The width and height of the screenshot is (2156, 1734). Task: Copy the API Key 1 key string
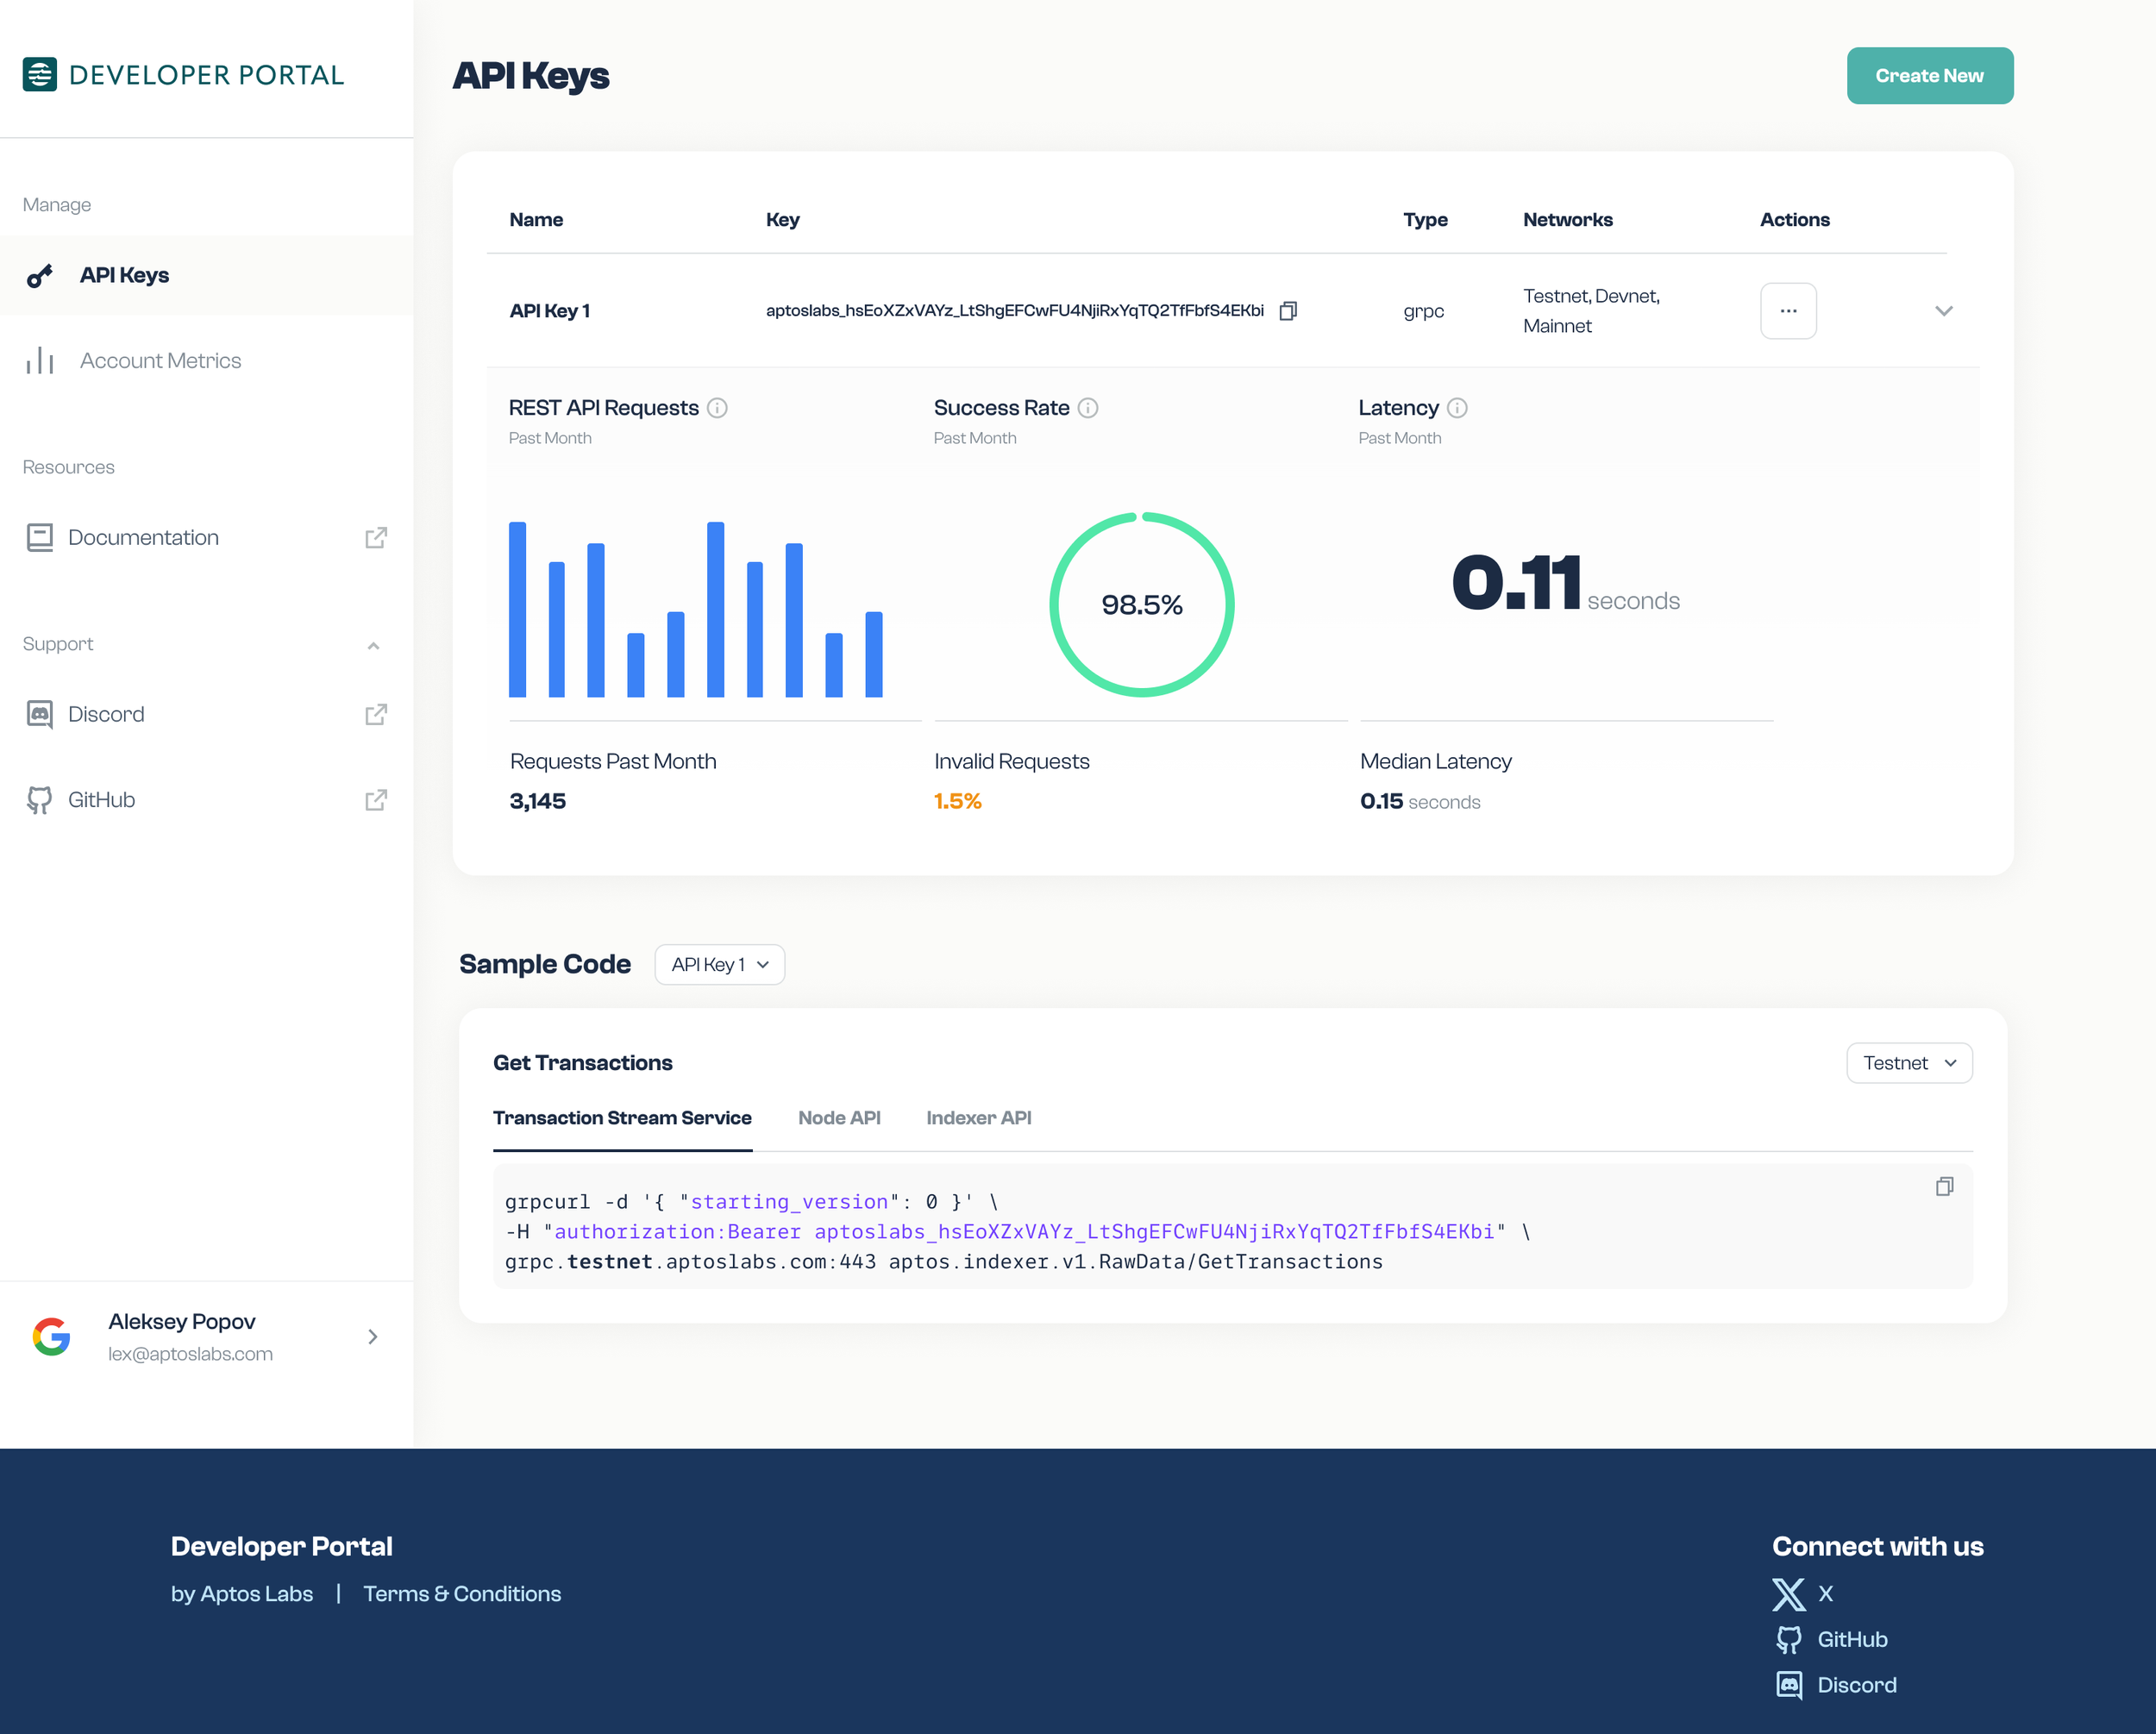1288,311
